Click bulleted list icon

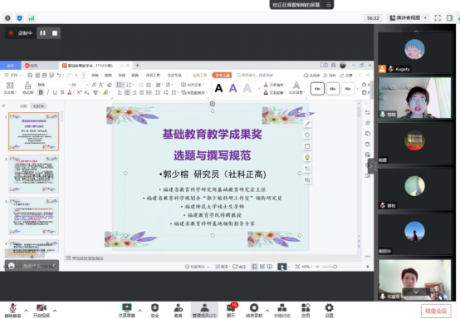(120, 85)
